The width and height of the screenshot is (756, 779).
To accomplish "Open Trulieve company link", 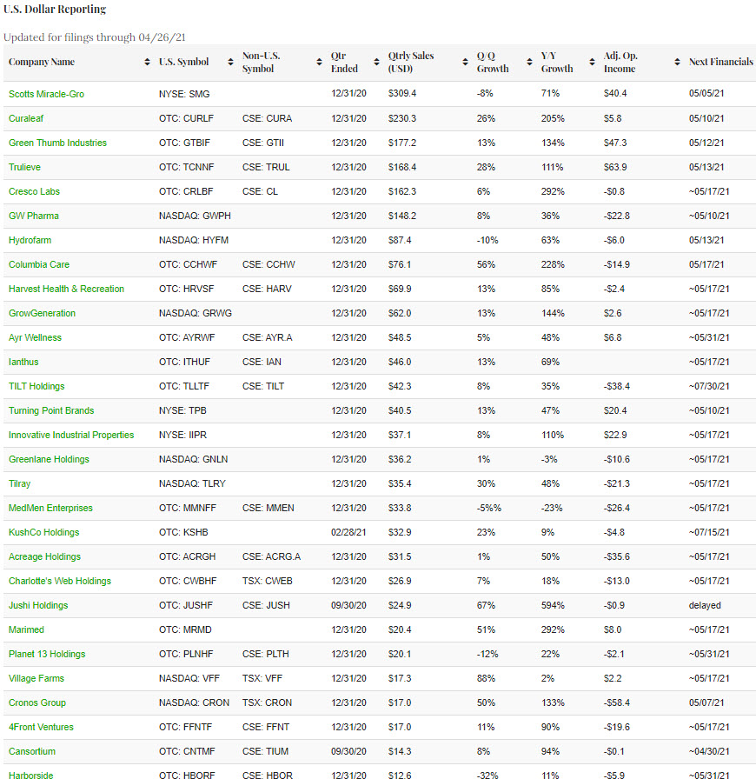I will click(x=24, y=167).
